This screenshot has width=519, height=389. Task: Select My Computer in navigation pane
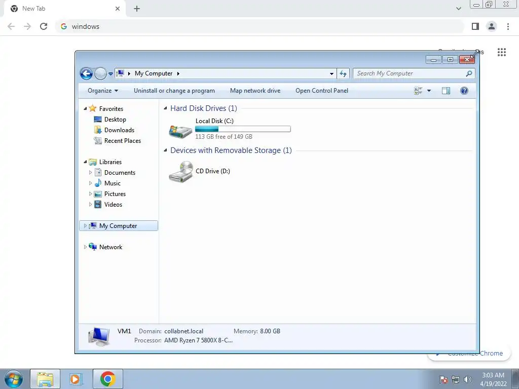click(118, 226)
